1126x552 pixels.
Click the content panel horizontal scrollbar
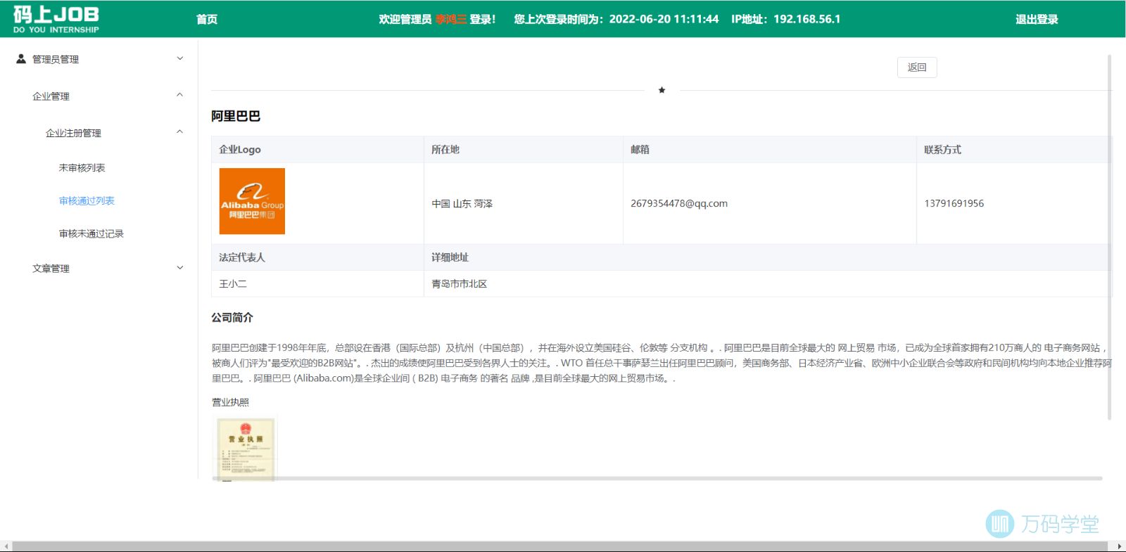[x=657, y=478]
